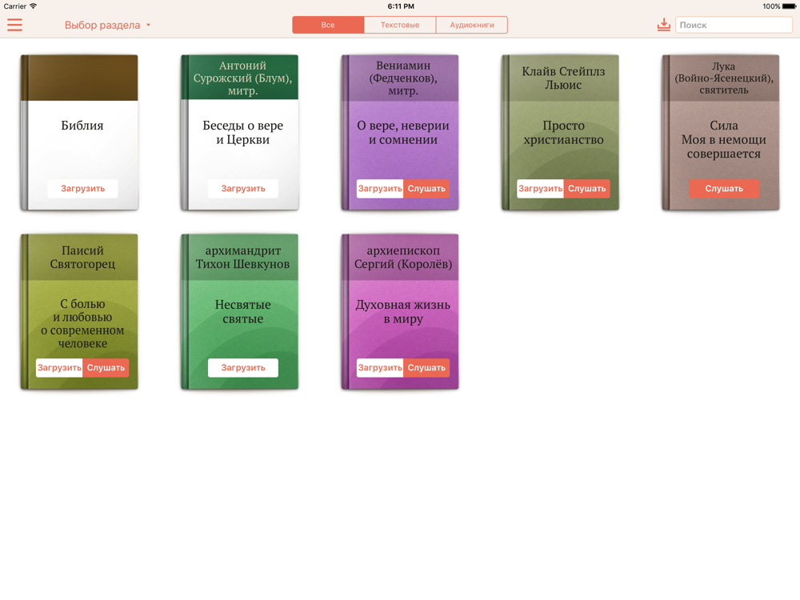800x600 pixels.
Task: Open the Лука (Войно-Ясенецкий) book cover
Action: [x=721, y=132]
